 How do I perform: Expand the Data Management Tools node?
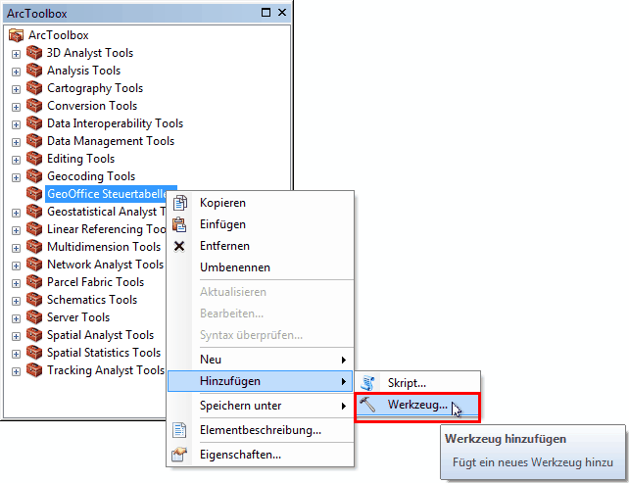(16, 142)
